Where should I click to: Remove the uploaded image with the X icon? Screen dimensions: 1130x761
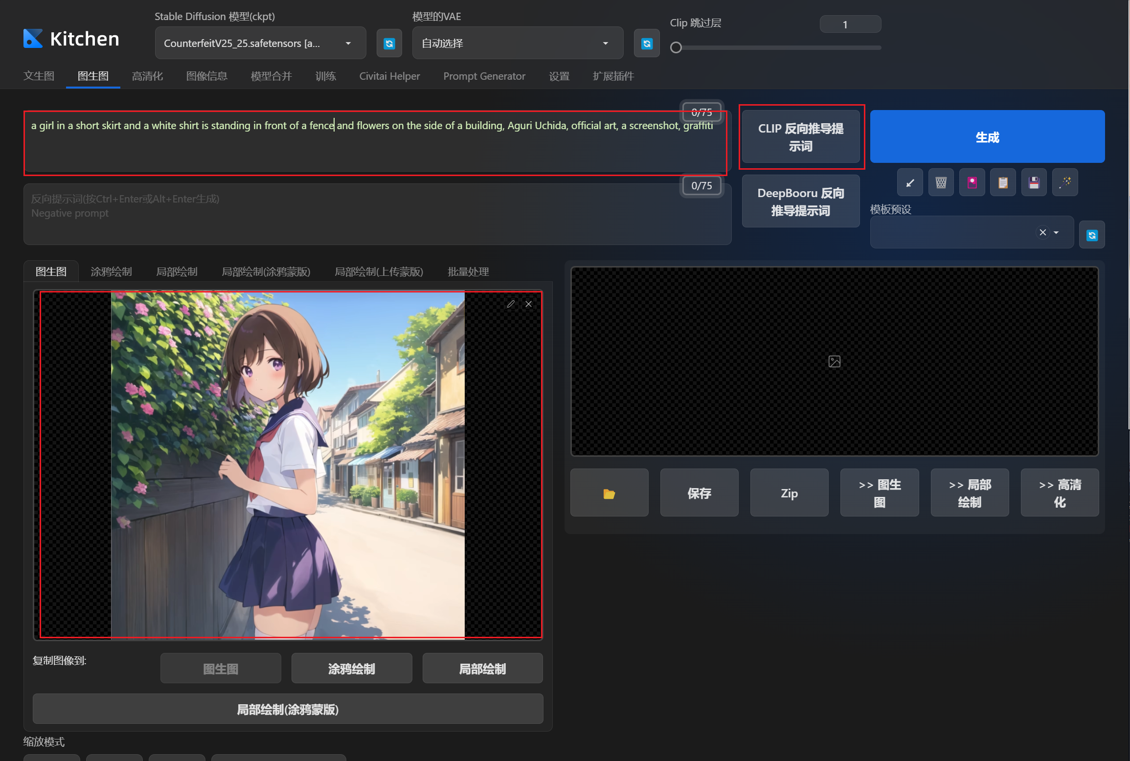(x=528, y=304)
